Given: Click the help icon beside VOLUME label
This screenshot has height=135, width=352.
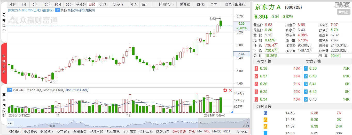Looking at the screenshot, I should [10, 90].
